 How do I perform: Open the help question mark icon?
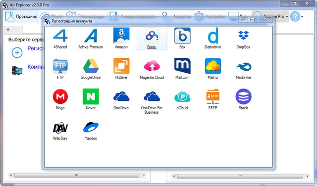click(x=295, y=16)
